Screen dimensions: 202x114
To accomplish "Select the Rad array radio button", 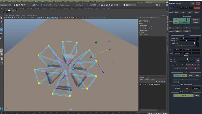I will click(x=181, y=65).
